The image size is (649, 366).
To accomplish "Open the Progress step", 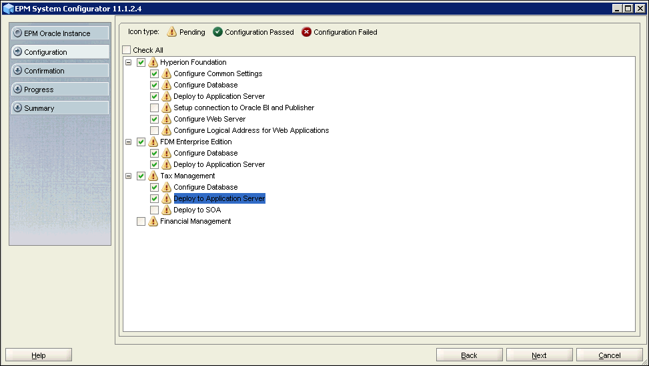I will [x=60, y=89].
